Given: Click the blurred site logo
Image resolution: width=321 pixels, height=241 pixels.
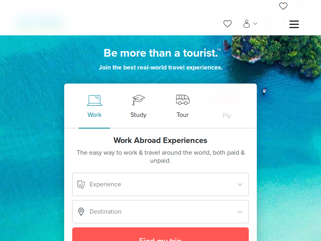Looking at the screenshot, I should (41, 23).
